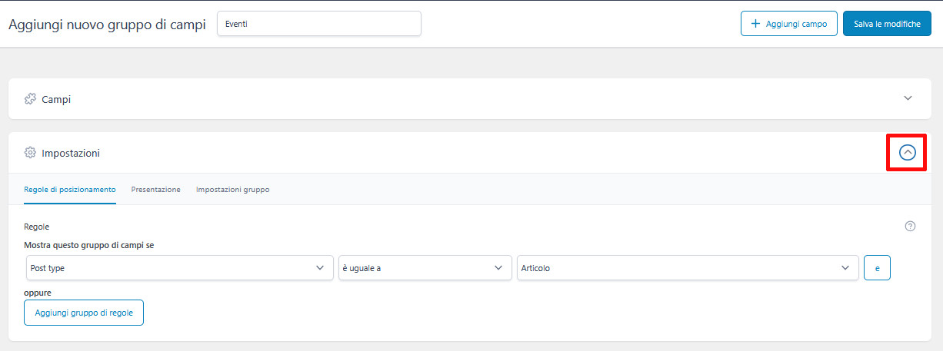
Task: Click Aggiungi gruppo di regole
Action: coord(84,313)
